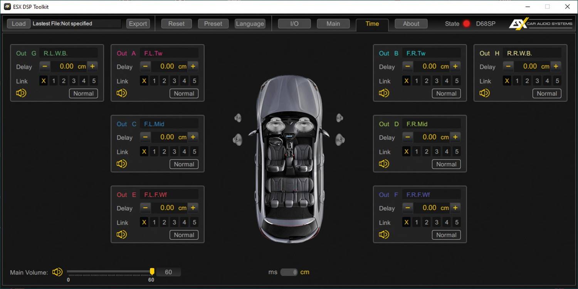Decrease delay for Out G R.L.W.B.
Screen dimensions: 578x289
[x=45, y=66]
